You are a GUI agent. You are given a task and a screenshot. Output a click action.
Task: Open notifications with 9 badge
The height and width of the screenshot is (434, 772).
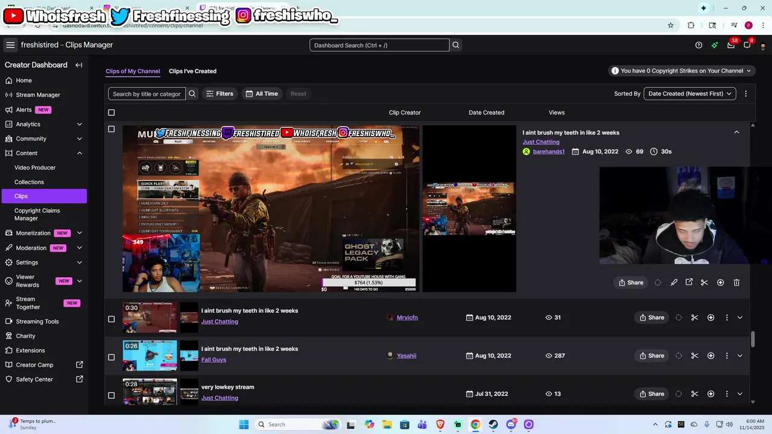747,45
